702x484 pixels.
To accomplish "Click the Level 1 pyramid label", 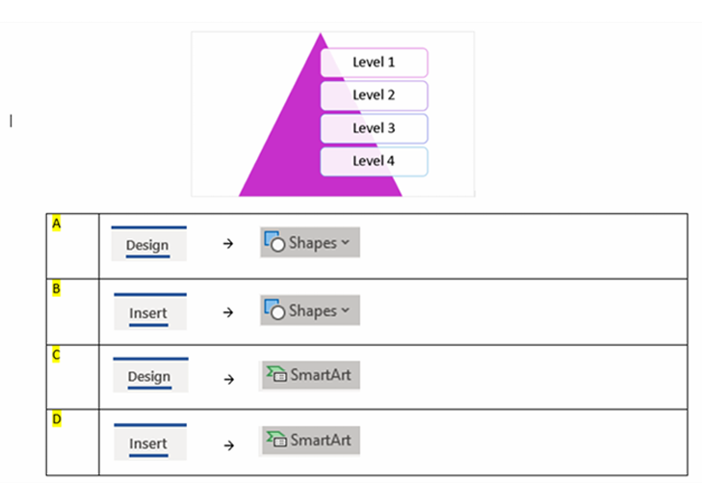I will [x=374, y=63].
